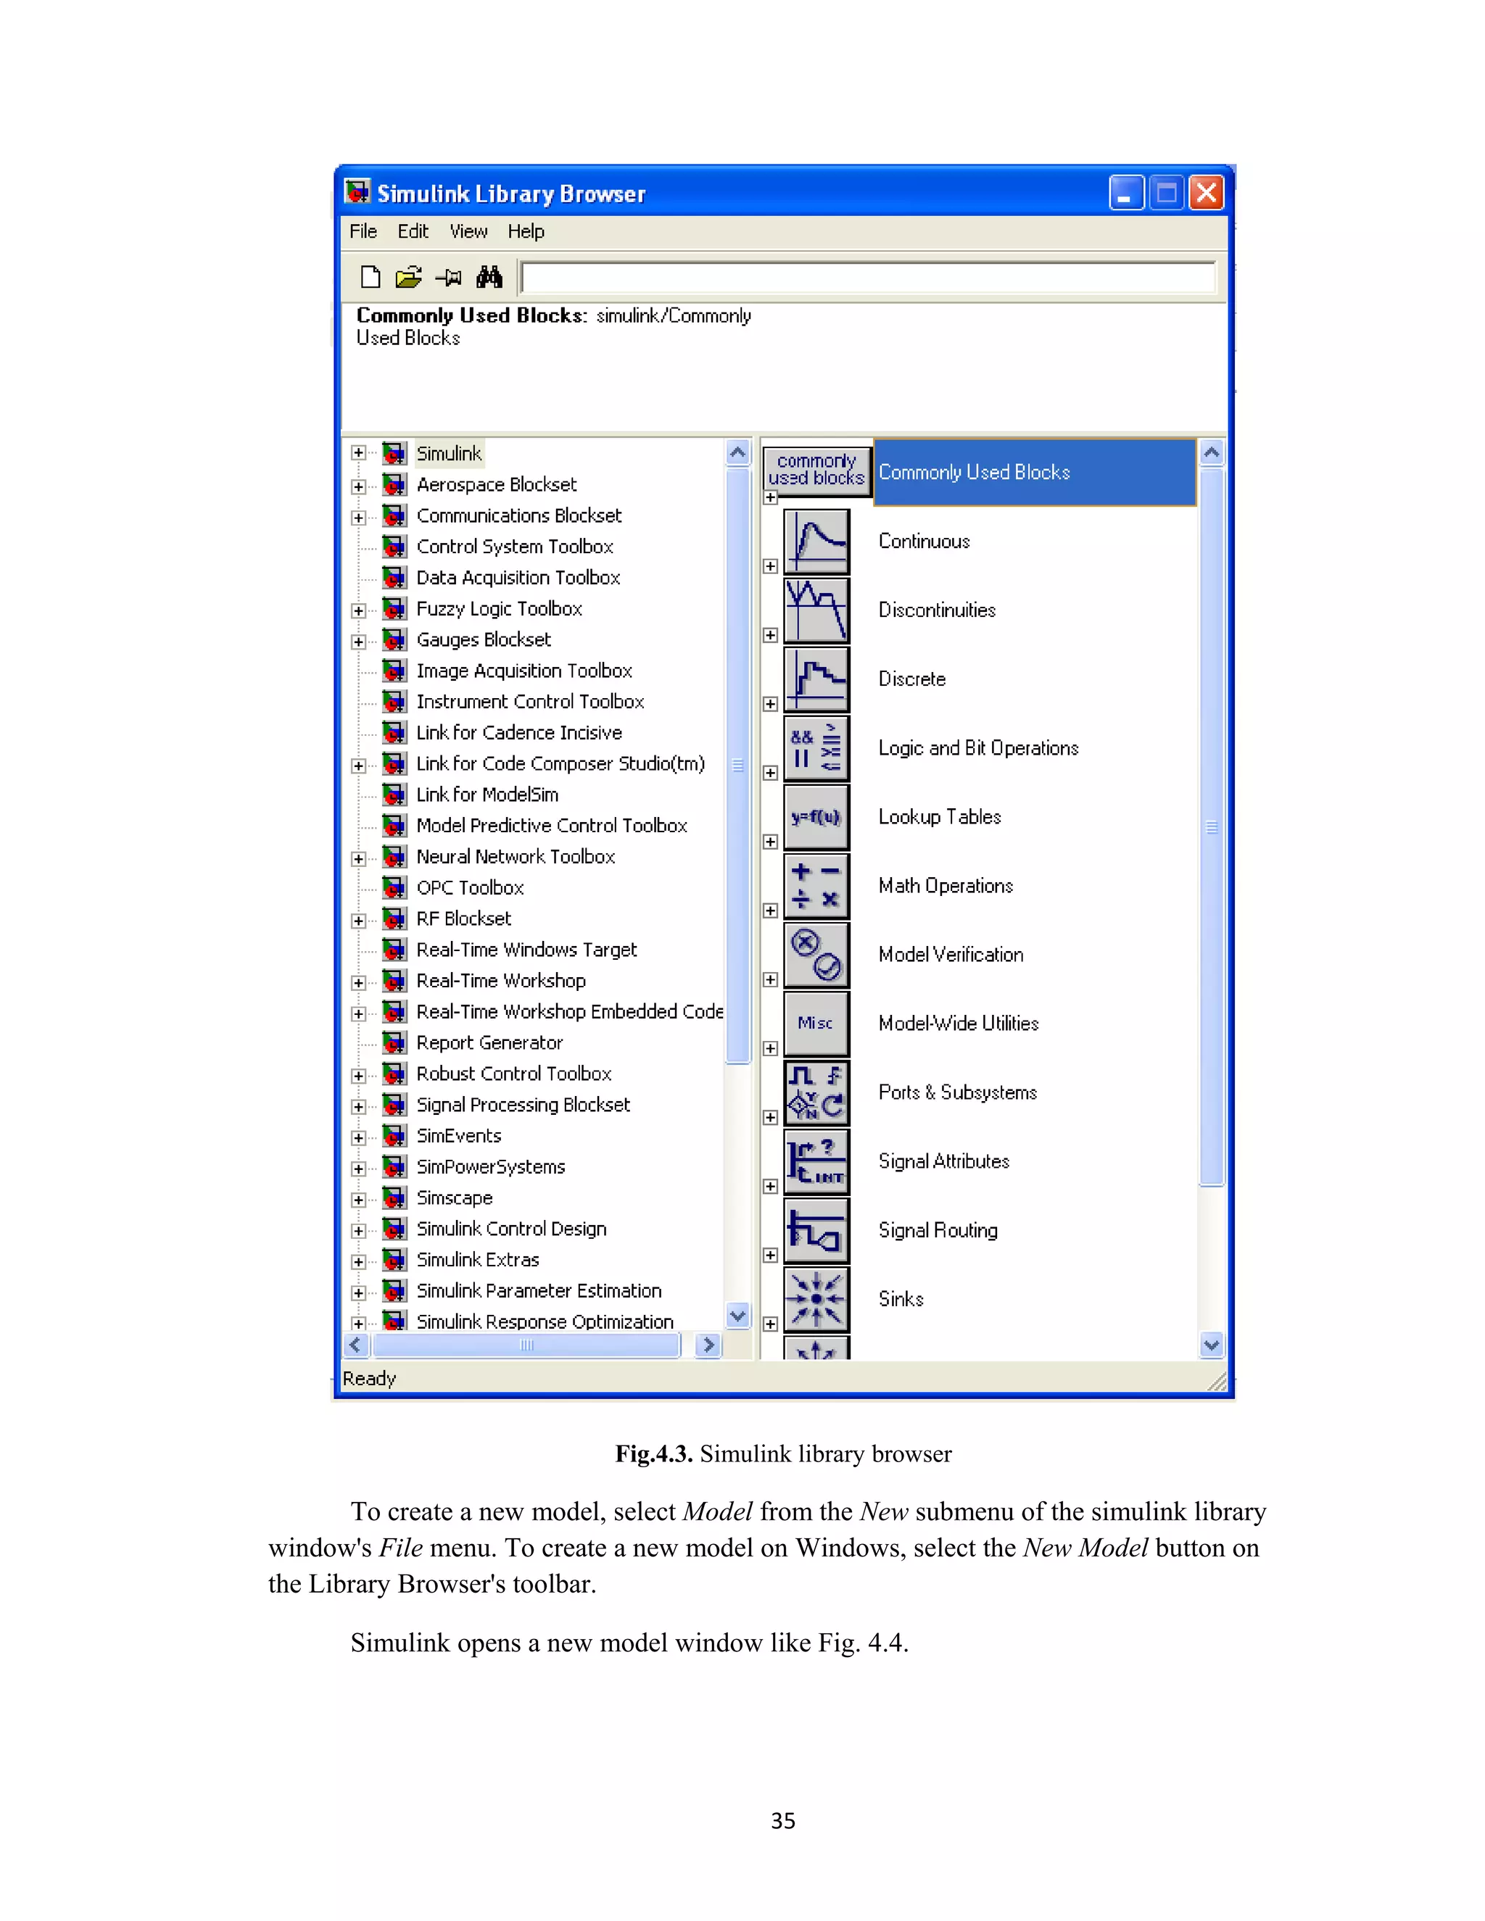Select Simulink Parameter Estimation item
The image size is (1485, 1921).
tap(539, 1291)
